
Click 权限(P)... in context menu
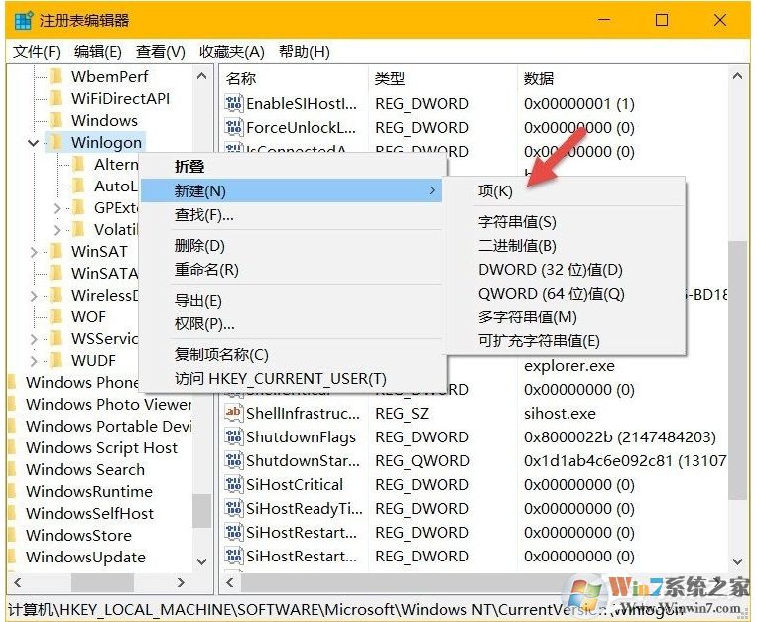point(204,323)
